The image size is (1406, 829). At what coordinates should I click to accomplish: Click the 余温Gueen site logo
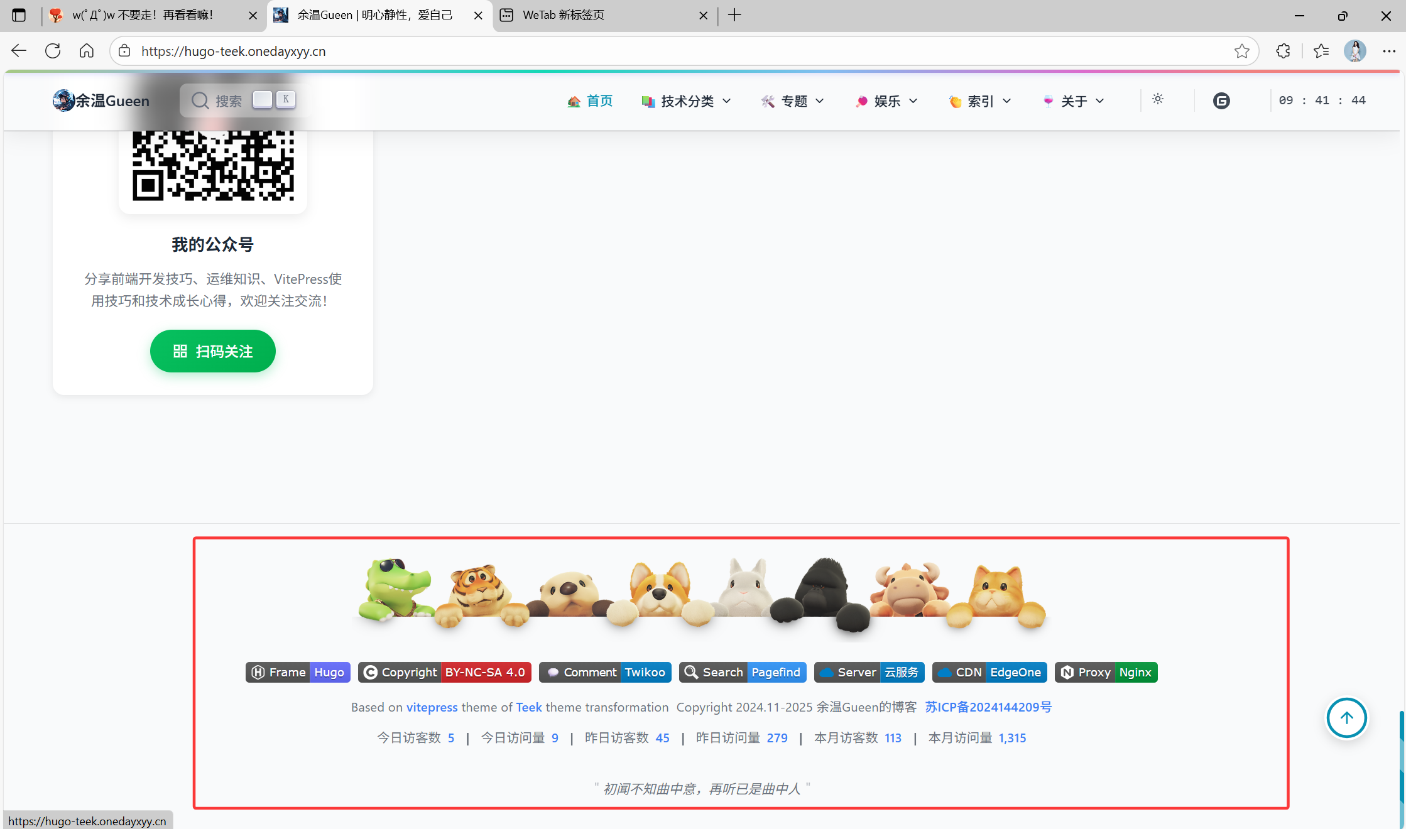coord(101,100)
